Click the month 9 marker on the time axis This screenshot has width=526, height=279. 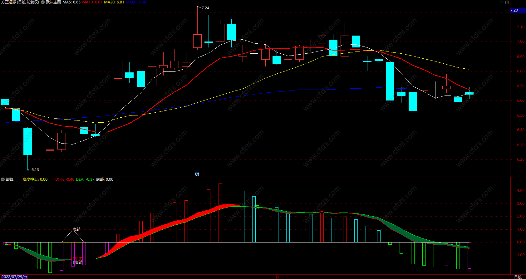[x=278, y=277]
